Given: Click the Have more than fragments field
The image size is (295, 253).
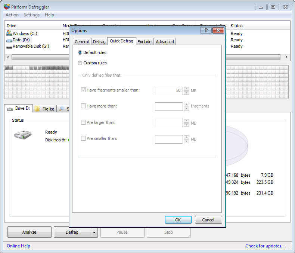Looking at the screenshot, I should tap(169, 106).
